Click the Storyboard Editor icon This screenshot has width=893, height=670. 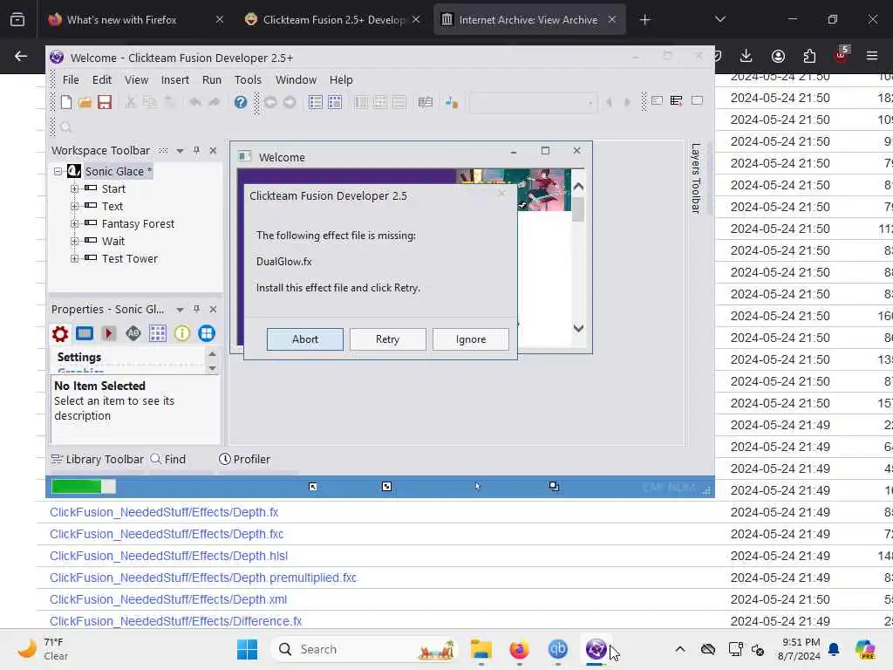[315, 102]
